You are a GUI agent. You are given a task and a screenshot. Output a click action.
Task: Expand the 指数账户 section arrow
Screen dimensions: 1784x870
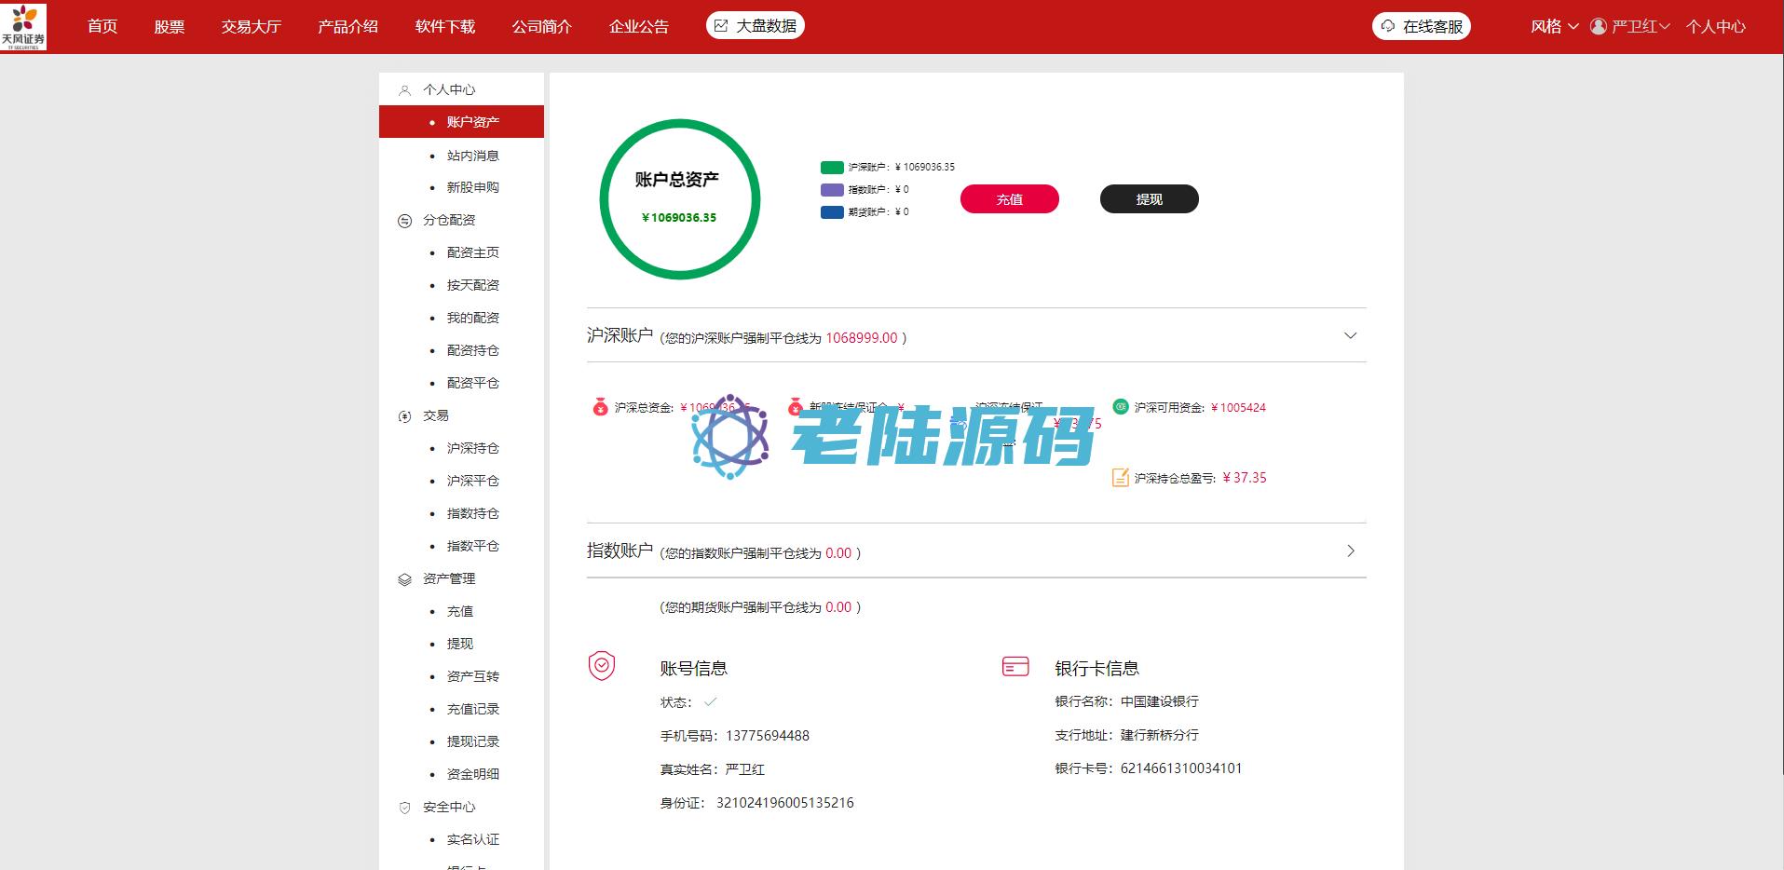coord(1351,551)
